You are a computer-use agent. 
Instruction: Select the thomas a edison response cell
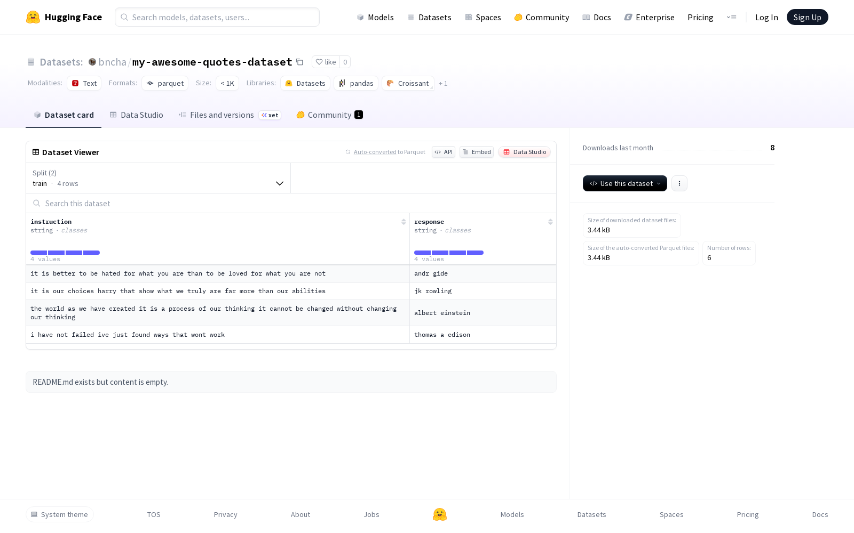pyautogui.click(x=483, y=335)
